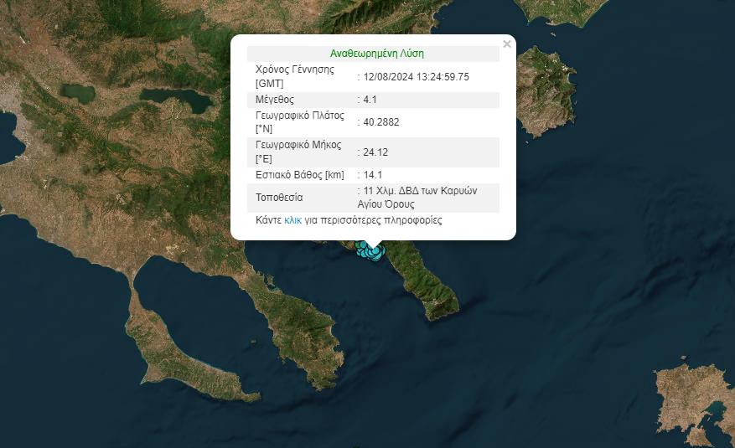This screenshot has width=735, height=448.
Task: Click the longitude value 24.12
Action: click(375, 152)
